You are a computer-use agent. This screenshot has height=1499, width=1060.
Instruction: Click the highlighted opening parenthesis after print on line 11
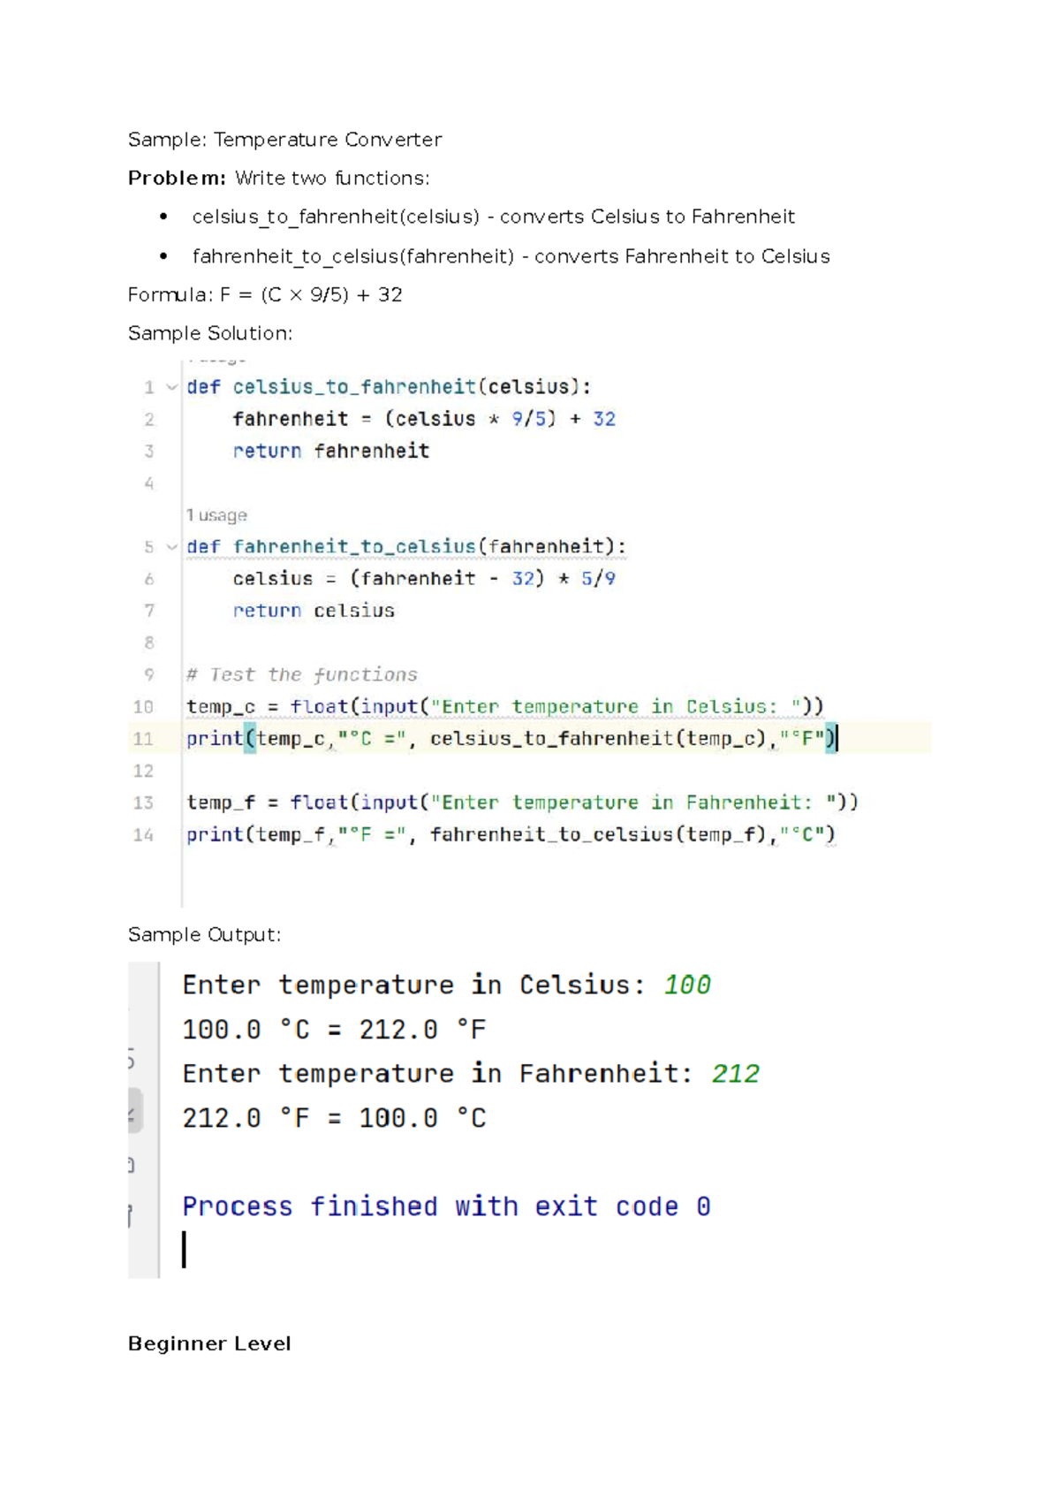(x=250, y=738)
